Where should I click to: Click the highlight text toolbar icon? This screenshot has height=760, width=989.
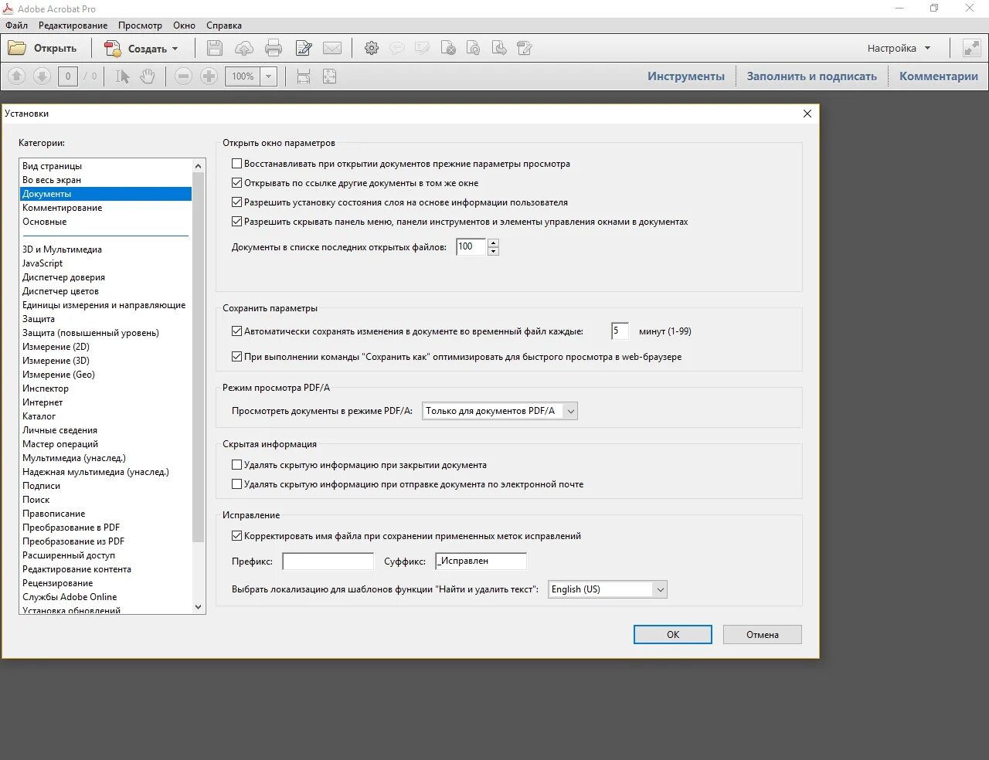coord(423,49)
